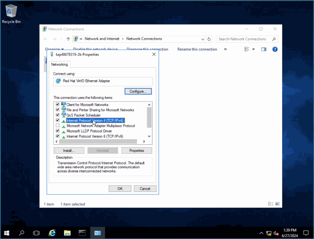The width and height of the screenshot is (314, 239).
Task: Click the Properties dialog title adapter icon
Action: [x=52, y=54]
